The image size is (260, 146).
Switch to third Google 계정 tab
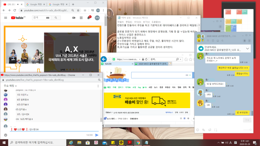click(58, 4)
